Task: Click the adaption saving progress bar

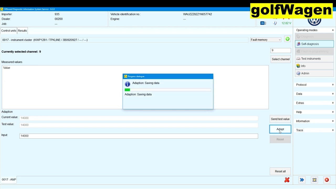Action: pyautogui.click(x=168, y=90)
